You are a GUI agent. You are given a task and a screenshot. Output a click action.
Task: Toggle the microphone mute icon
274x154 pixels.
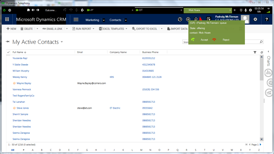click(x=245, y=10)
